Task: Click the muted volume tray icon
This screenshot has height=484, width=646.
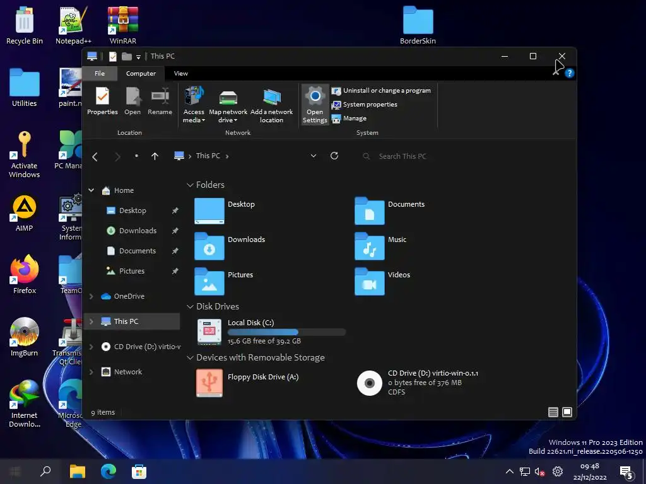Action: (540, 471)
